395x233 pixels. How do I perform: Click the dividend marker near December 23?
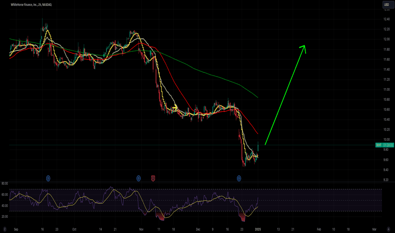239,178
